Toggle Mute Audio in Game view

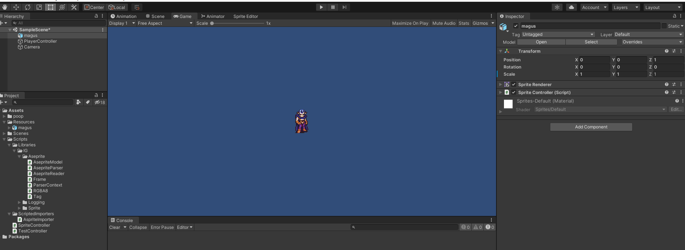click(x=444, y=23)
